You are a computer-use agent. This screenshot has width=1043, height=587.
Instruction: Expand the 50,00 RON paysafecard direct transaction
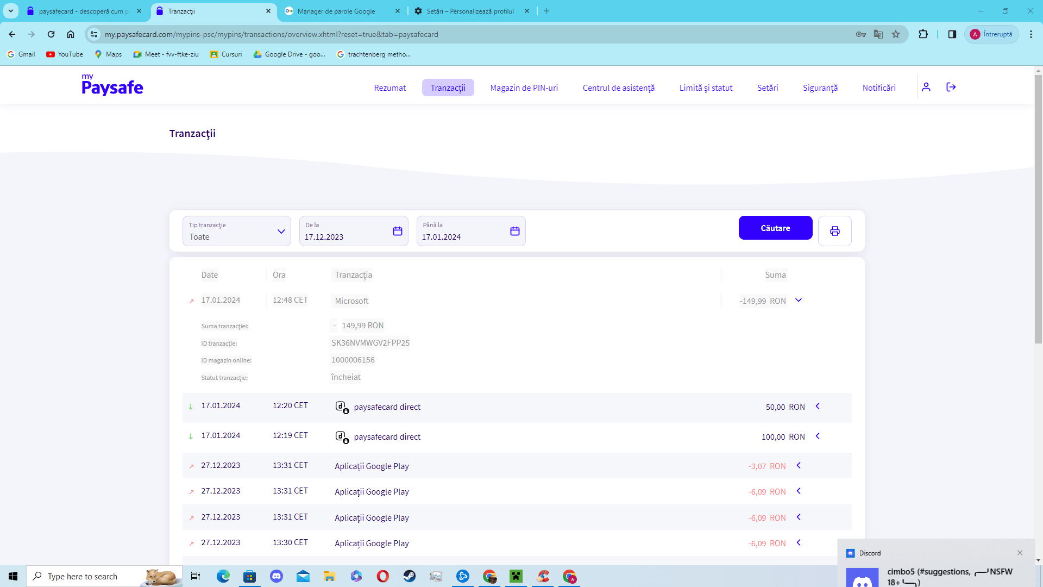coord(818,406)
